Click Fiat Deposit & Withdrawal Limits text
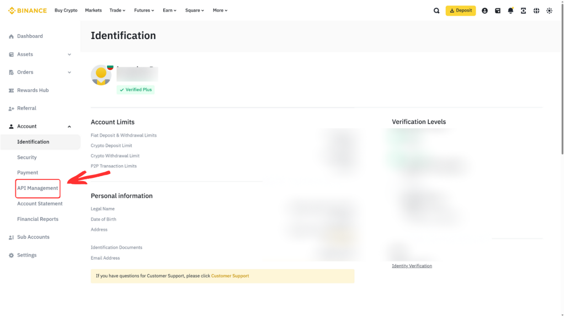Screen dimensions: 565x317 (x=124, y=135)
